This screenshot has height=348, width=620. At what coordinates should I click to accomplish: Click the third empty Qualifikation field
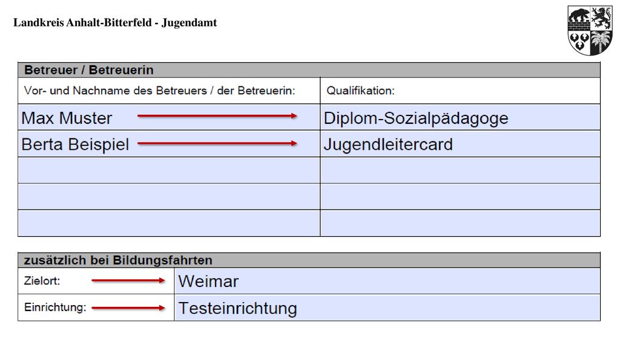pos(460,170)
